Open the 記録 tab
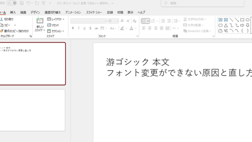This screenshot has height=142, width=252. point(110,12)
